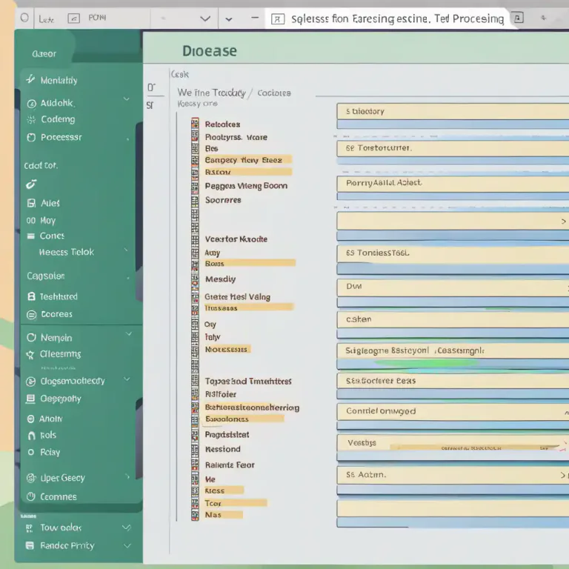Screen dimensions: 569x569
Task: Click the S bleodory field bar
Action: [x=453, y=111]
